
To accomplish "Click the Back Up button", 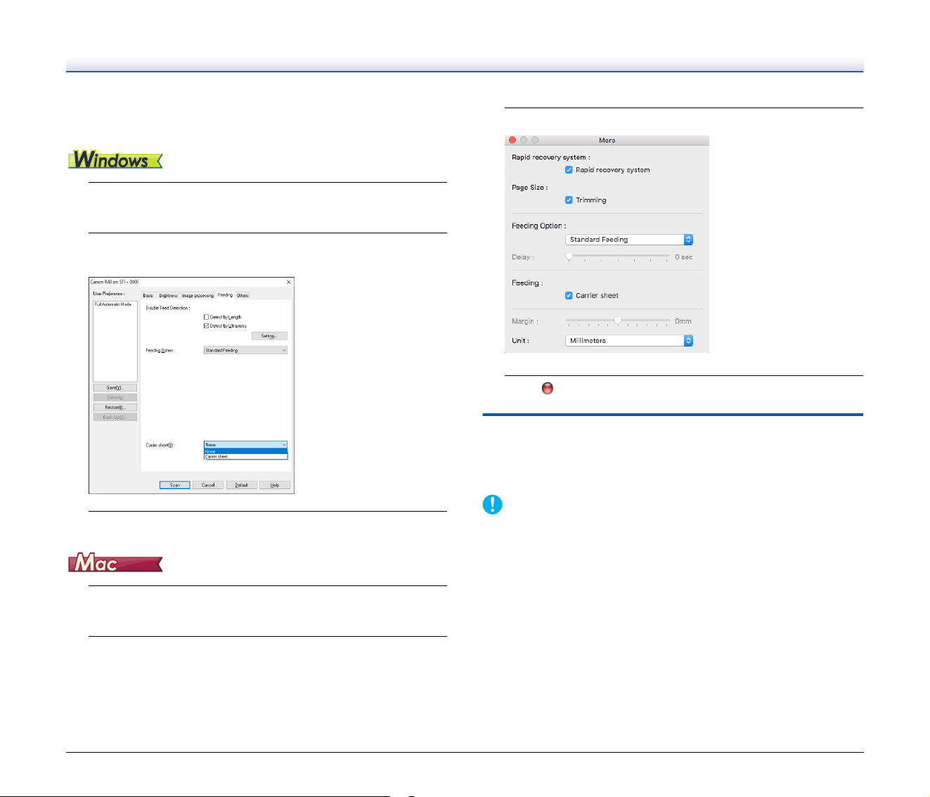I will coord(115,417).
